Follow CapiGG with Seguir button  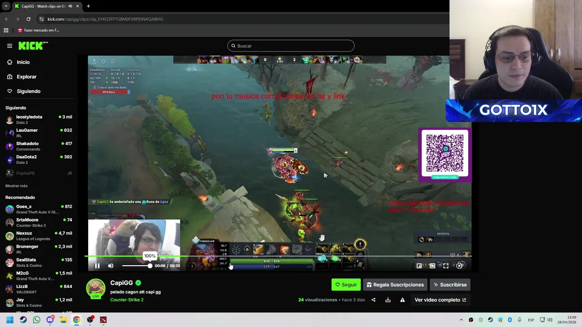coord(346,285)
